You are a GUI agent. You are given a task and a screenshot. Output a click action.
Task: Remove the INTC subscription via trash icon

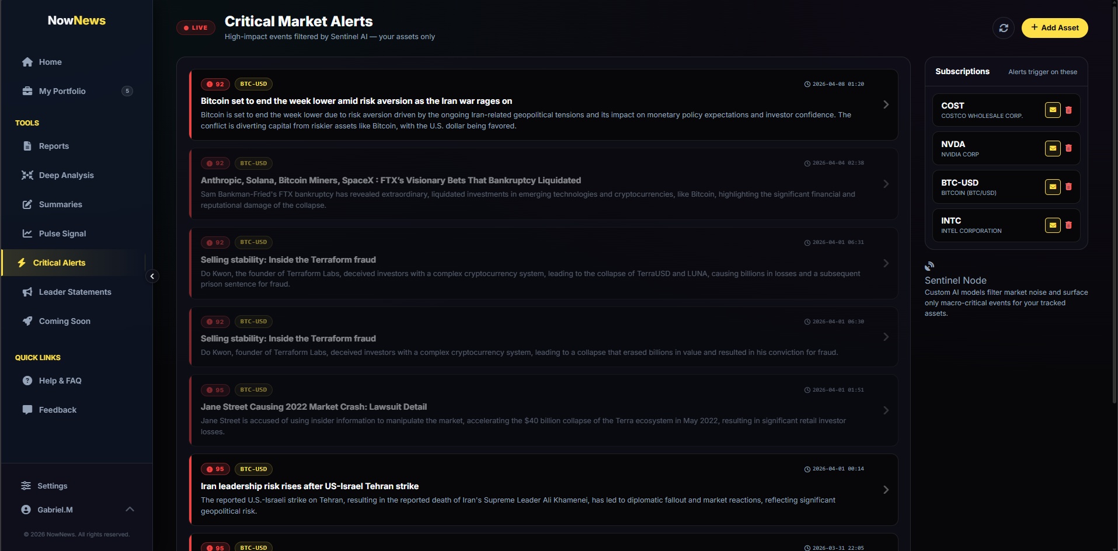1069,225
